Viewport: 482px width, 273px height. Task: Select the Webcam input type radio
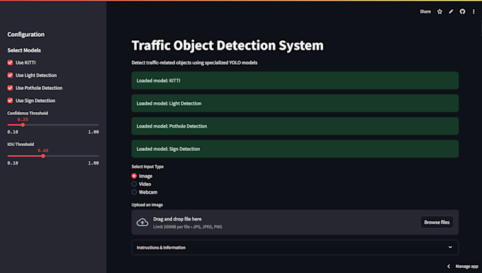click(134, 192)
